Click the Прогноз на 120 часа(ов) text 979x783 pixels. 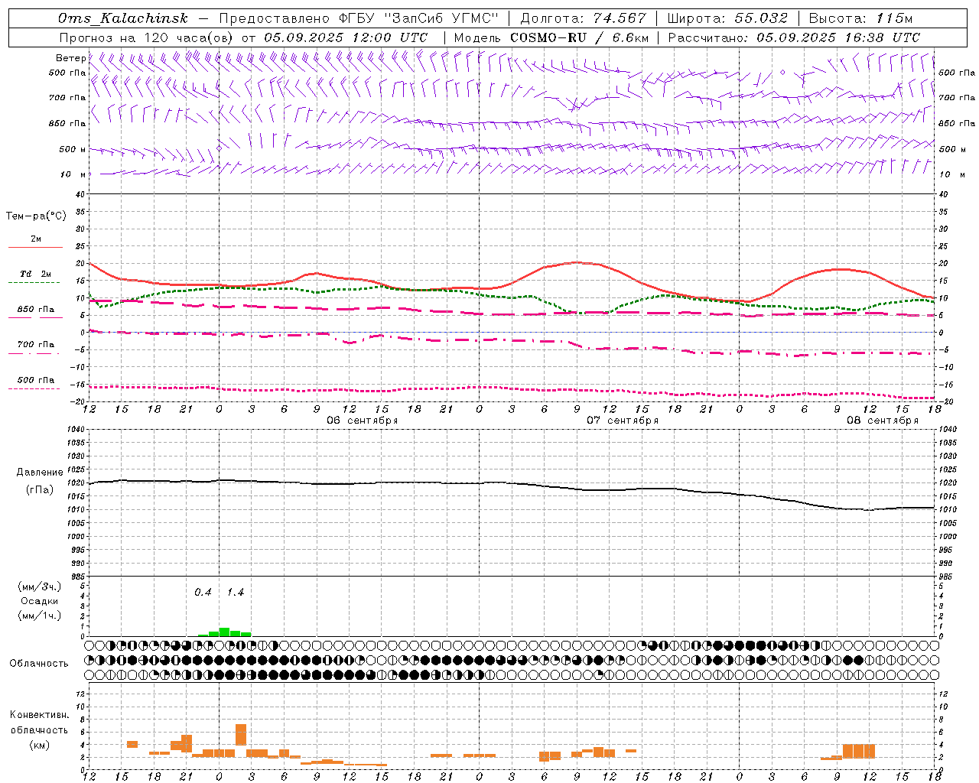click(x=146, y=37)
